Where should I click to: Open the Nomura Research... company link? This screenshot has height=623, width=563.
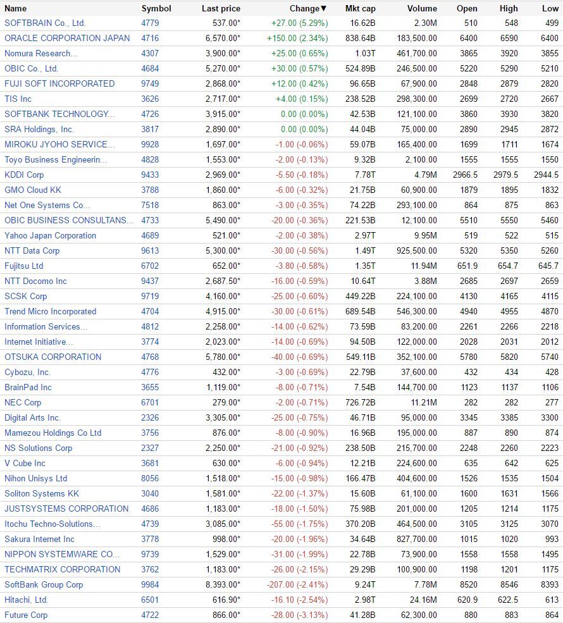tap(41, 53)
